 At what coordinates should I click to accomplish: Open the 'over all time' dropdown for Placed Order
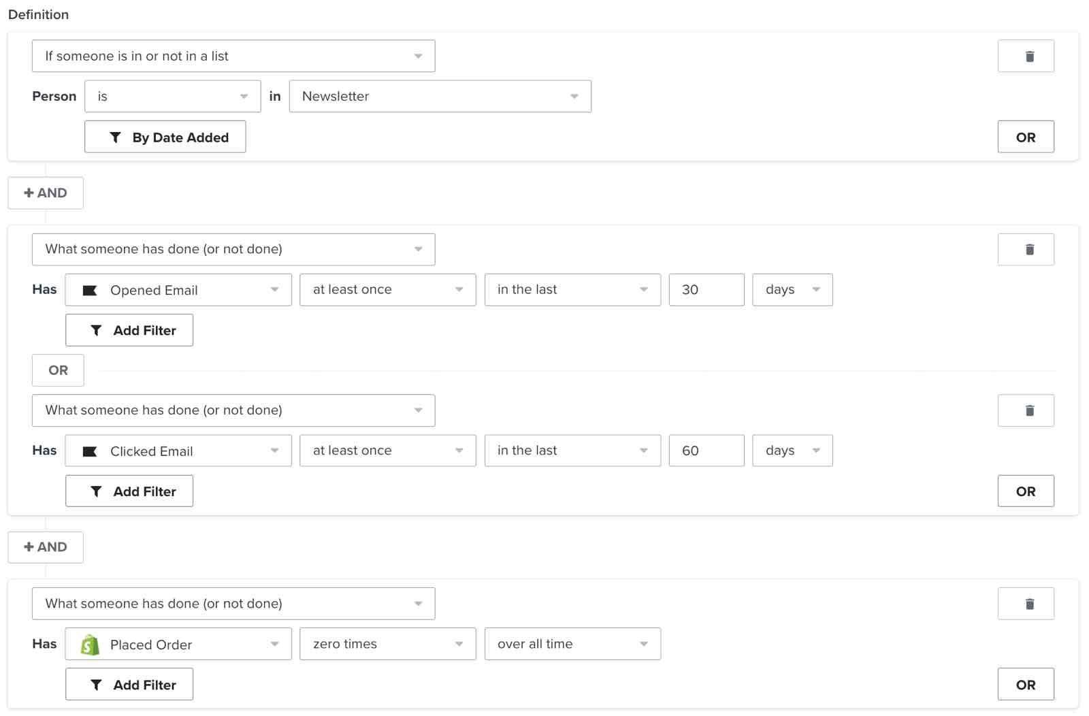[572, 644]
